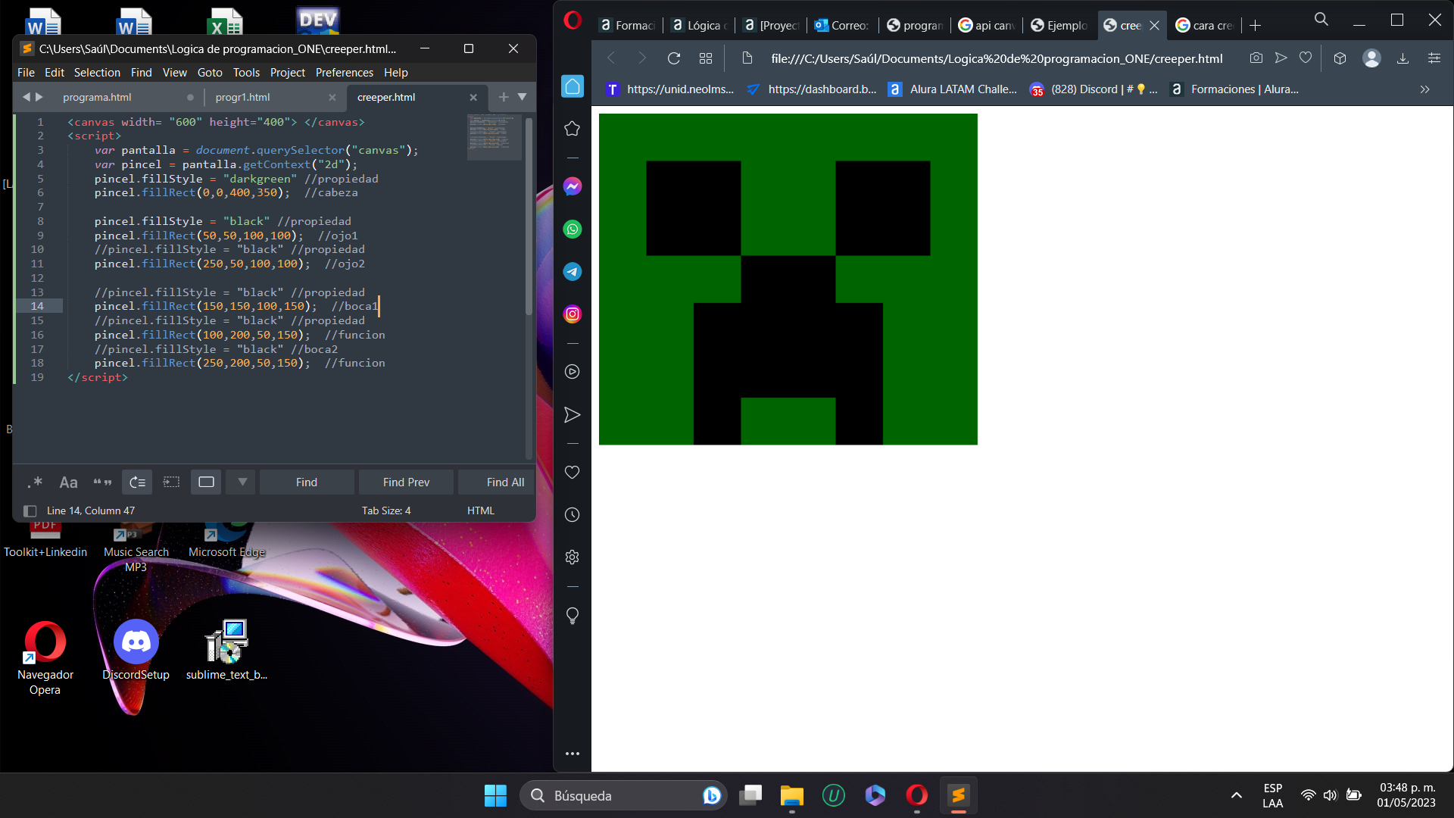Open find history dropdown arrow

coord(242,482)
